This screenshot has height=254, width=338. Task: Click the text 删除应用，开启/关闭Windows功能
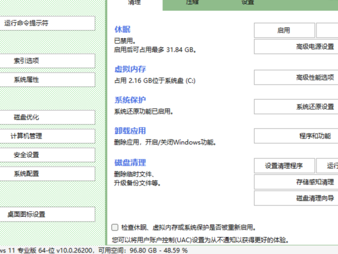tap(165, 142)
